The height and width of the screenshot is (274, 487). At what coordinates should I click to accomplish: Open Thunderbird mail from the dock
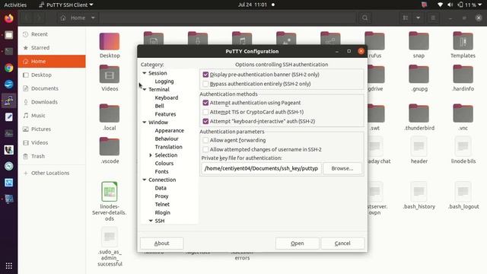(x=8, y=84)
